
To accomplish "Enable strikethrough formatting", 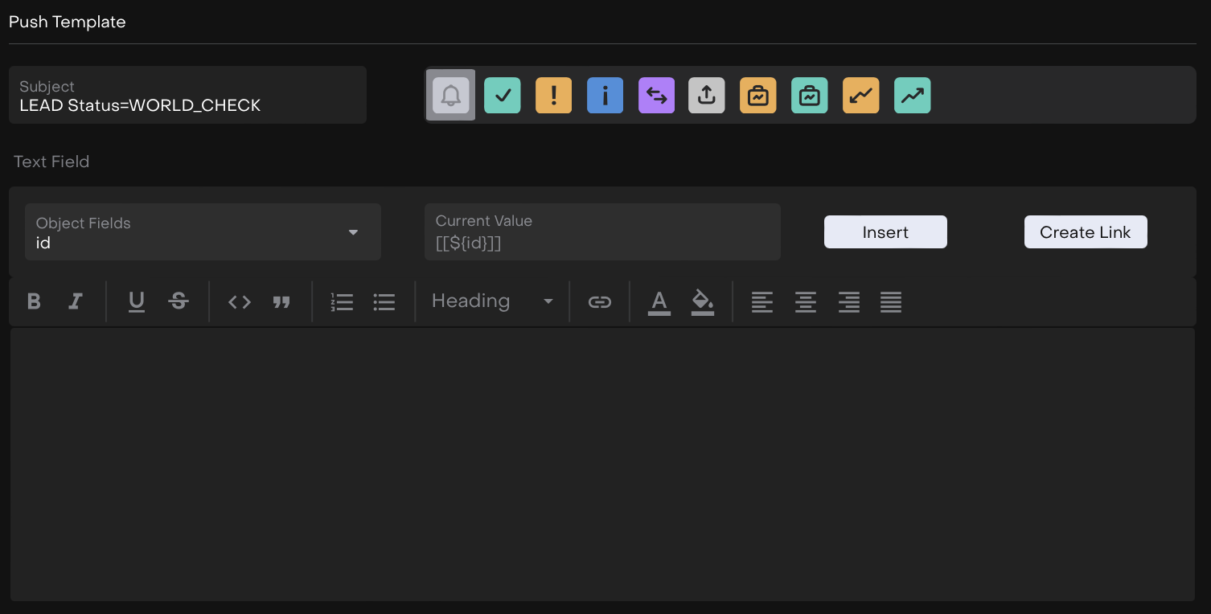I will tap(179, 301).
